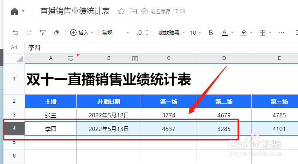Apply fill color with bucket icon
The height and width of the screenshot is (164, 298).
(244, 33)
